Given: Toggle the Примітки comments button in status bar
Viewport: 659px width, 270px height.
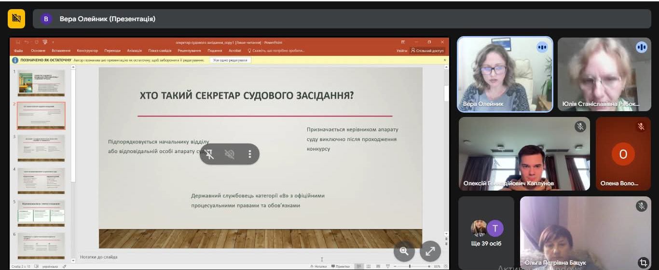Looking at the screenshot, I should pos(340,266).
